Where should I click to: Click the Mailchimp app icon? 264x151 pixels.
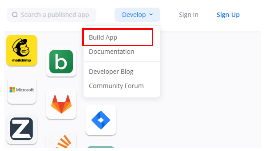pos(22,50)
